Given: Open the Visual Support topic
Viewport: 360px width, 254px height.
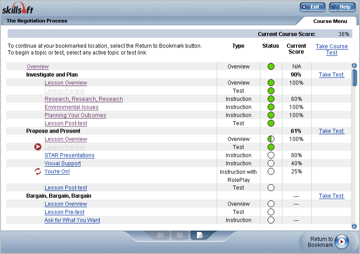Looking at the screenshot, I should (63, 163).
